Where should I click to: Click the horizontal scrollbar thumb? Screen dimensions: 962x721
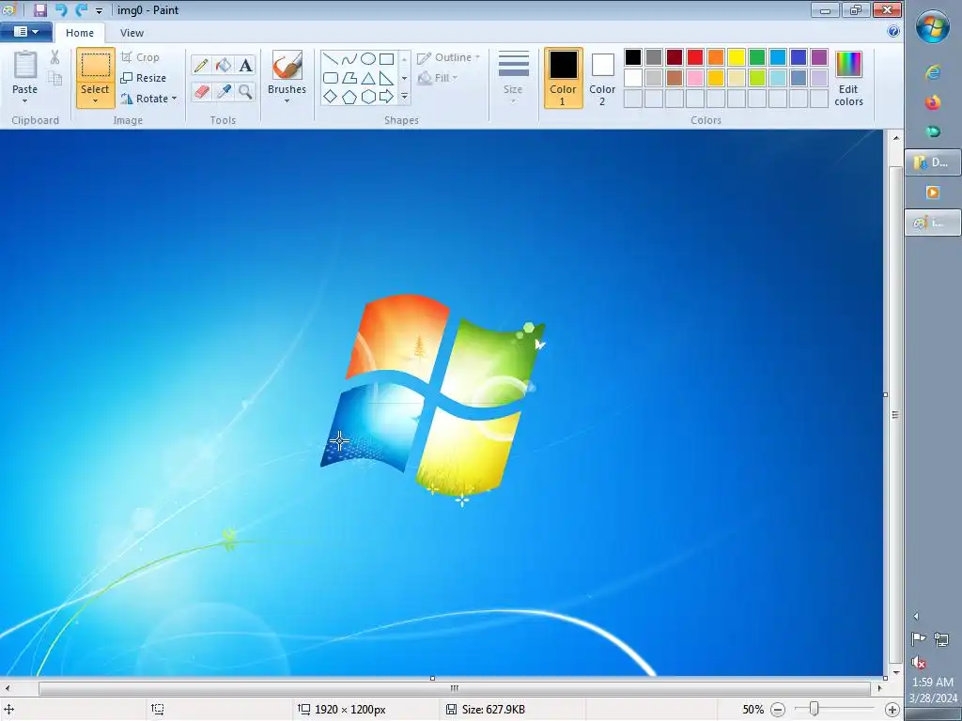454,688
